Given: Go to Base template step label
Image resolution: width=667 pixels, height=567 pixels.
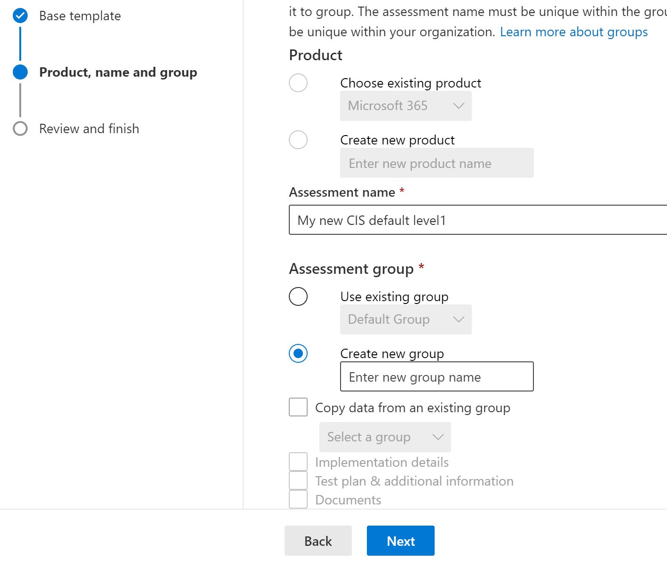Looking at the screenshot, I should coord(80,16).
